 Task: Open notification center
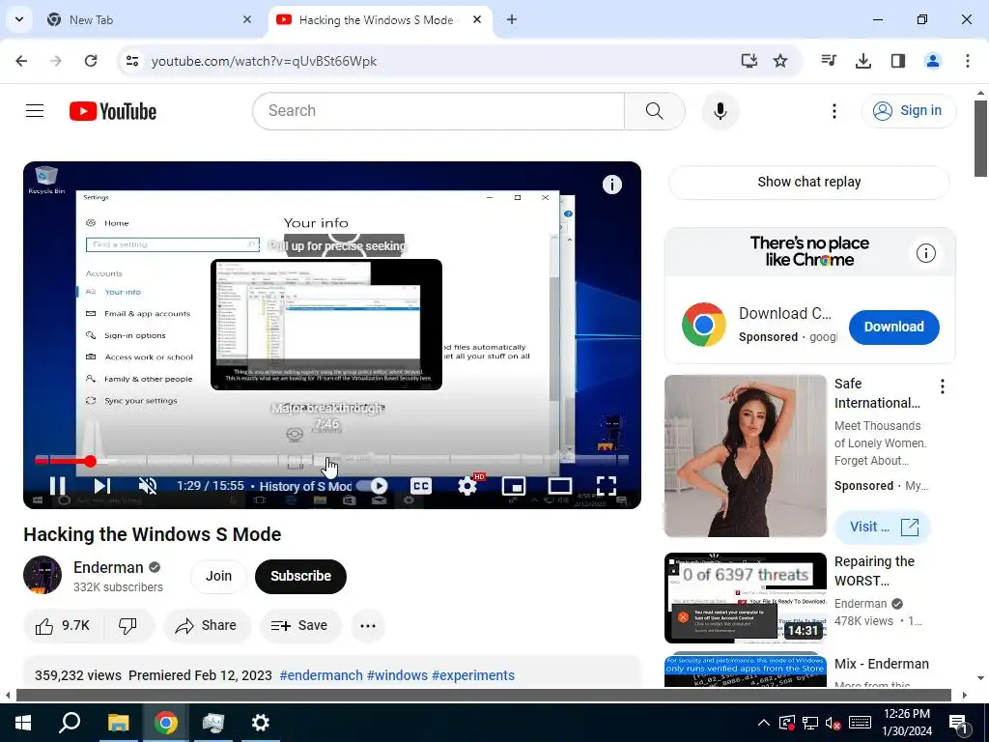958,723
